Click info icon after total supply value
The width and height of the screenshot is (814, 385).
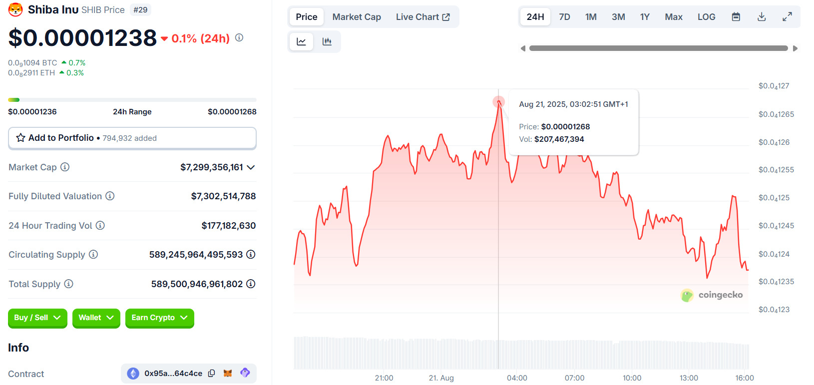(x=251, y=284)
